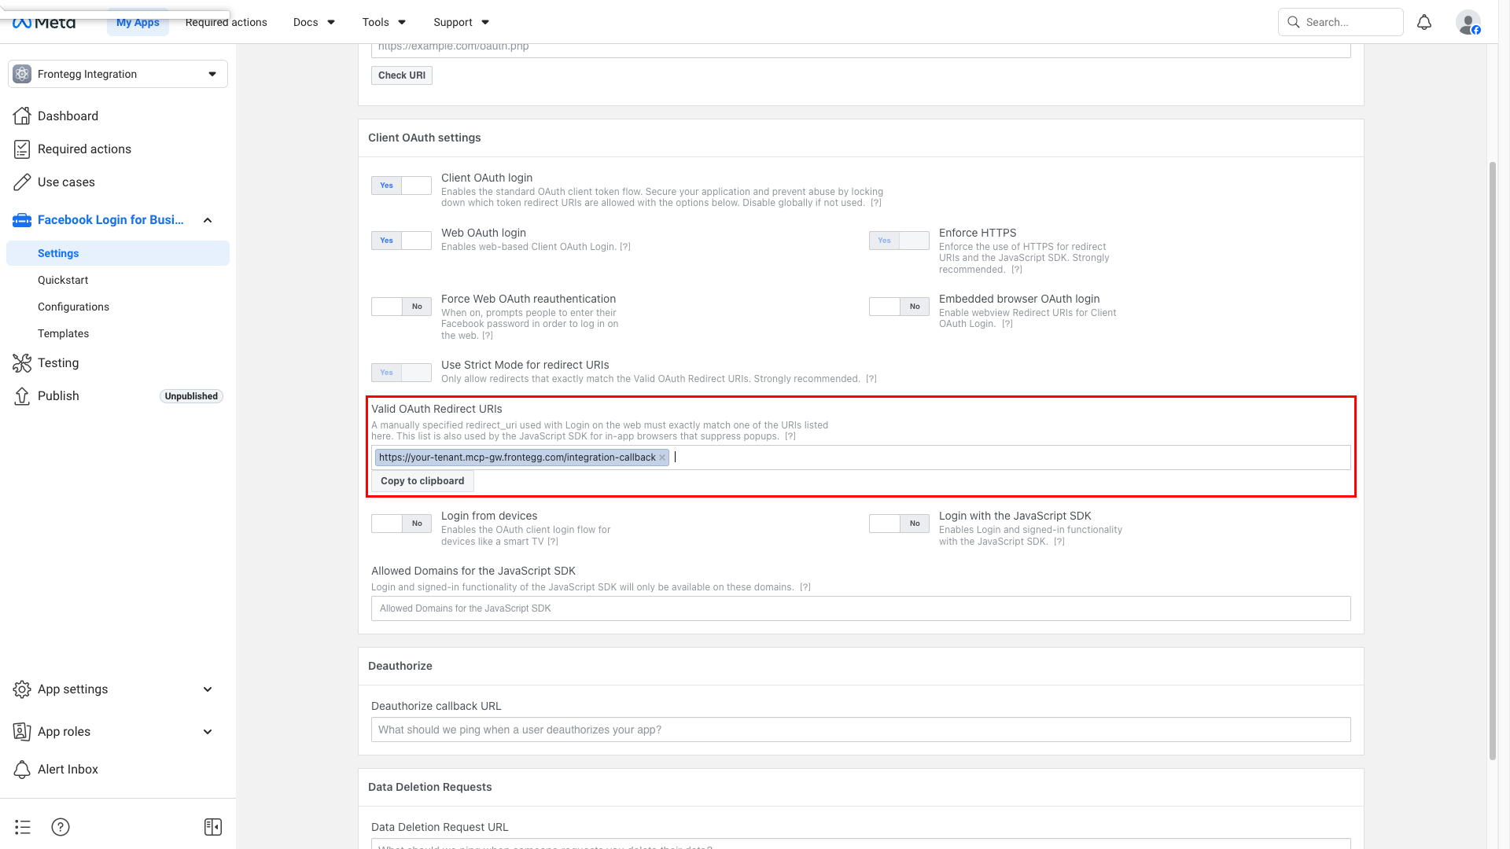Select My Apps in top navigation
This screenshot has width=1510, height=849.
click(x=138, y=22)
